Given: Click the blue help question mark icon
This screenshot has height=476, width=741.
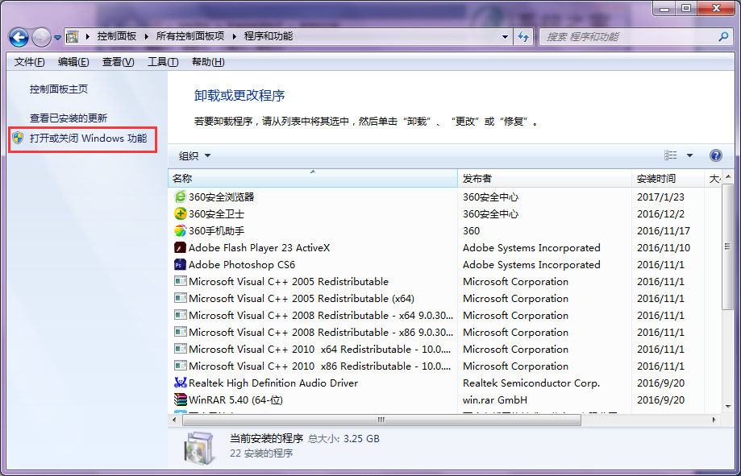Looking at the screenshot, I should [x=716, y=155].
